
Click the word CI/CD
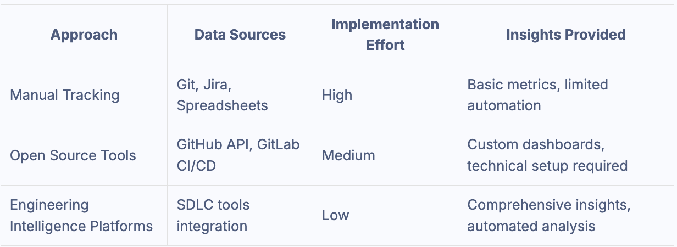(x=196, y=166)
